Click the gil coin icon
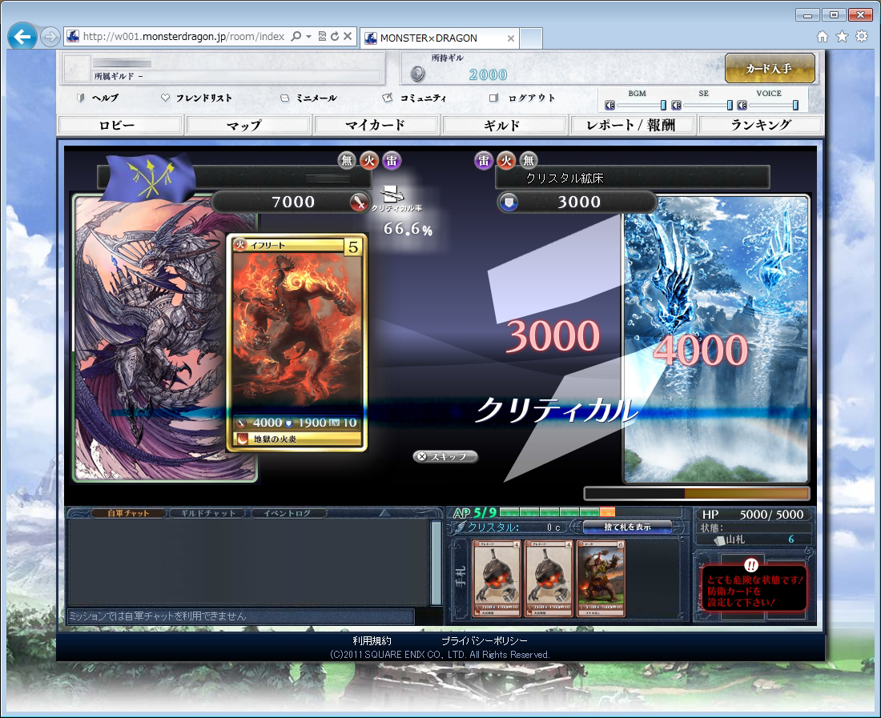This screenshot has height=718, width=881. [417, 74]
